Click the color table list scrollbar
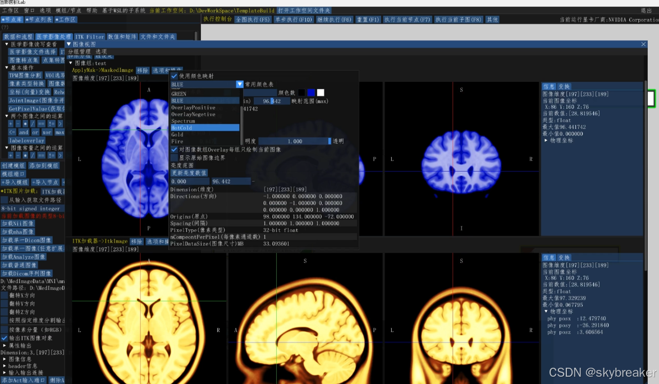Screen dimensions: 659x384 pos(242,124)
